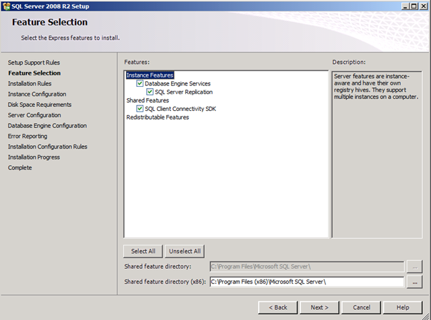The width and height of the screenshot is (431, 320).
Task: Browse for shared feature directory x86
Action: [x=415, y=282]
